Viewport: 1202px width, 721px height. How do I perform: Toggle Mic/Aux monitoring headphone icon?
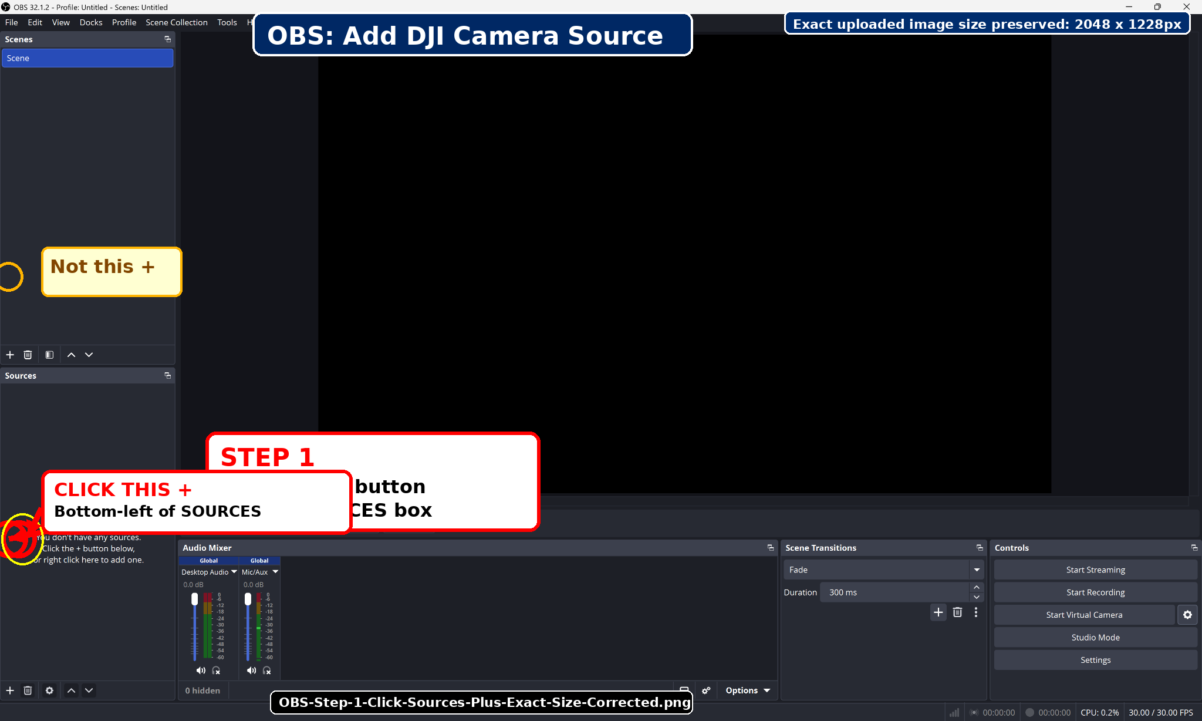(267, 671)
